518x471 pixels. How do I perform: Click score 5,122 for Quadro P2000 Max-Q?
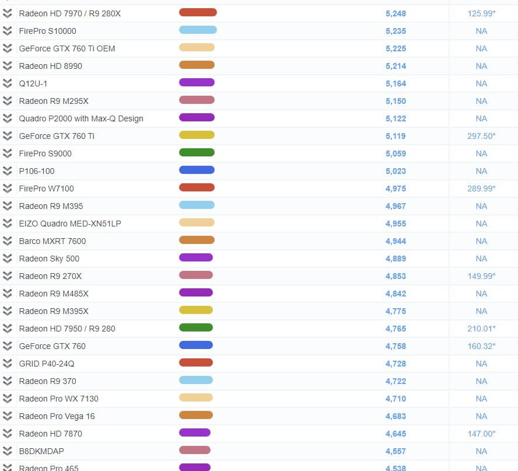tap(395, 118)
